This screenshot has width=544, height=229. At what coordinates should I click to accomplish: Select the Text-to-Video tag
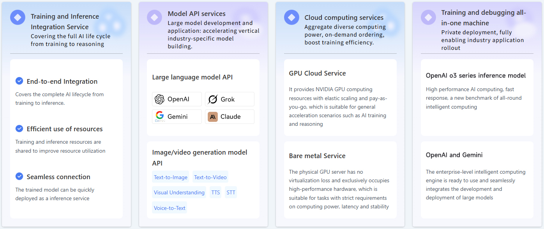(210, 177)
